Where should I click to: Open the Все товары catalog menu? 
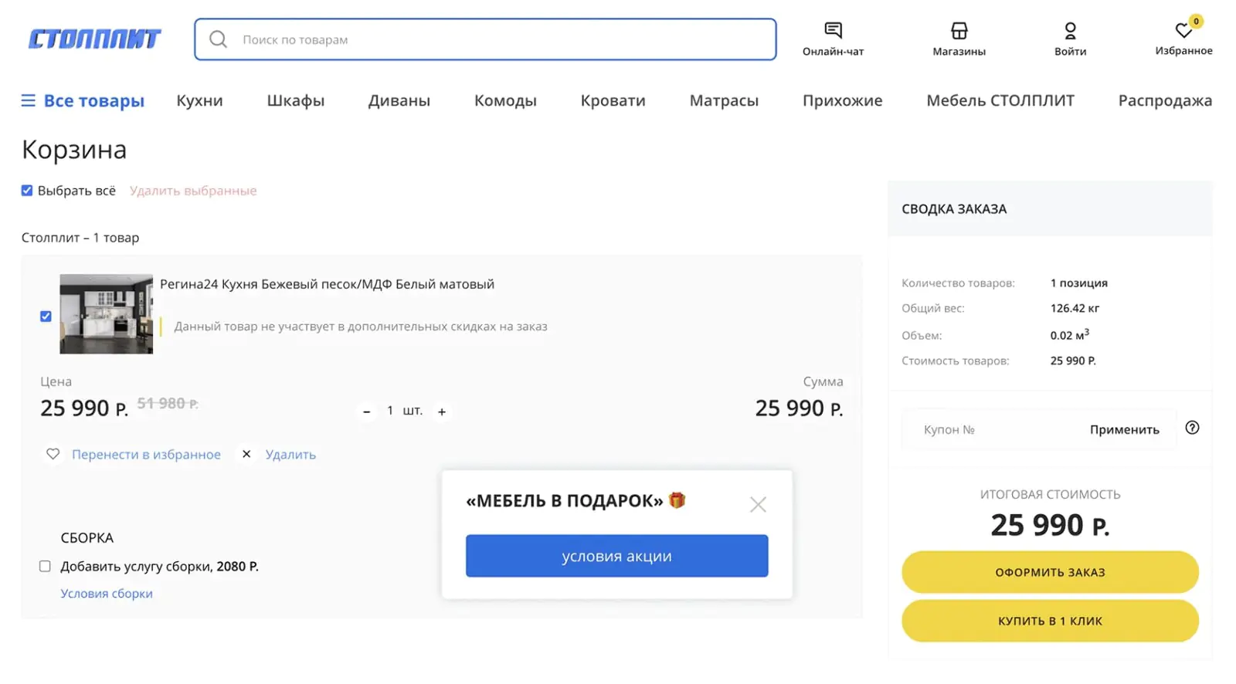(x=83, y=100)
